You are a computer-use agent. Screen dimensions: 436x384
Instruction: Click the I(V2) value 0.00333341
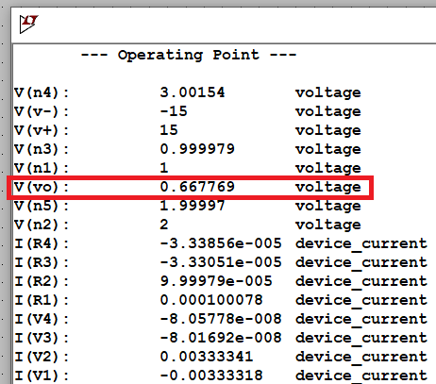[207, 357]
